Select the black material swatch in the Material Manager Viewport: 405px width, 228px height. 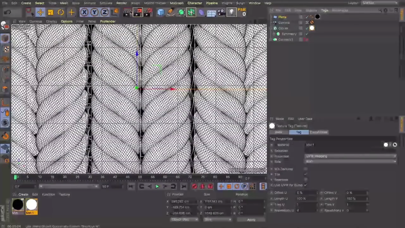(x=17, y=205)
